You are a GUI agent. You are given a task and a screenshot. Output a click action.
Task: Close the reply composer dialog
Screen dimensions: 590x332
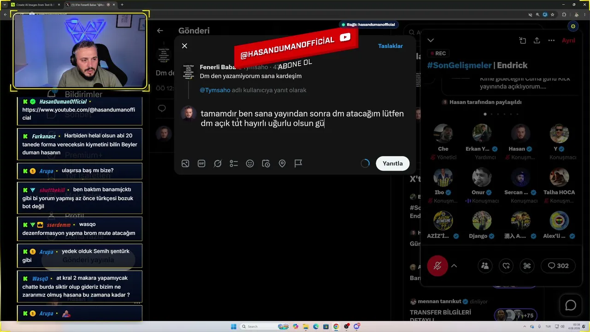184,46
